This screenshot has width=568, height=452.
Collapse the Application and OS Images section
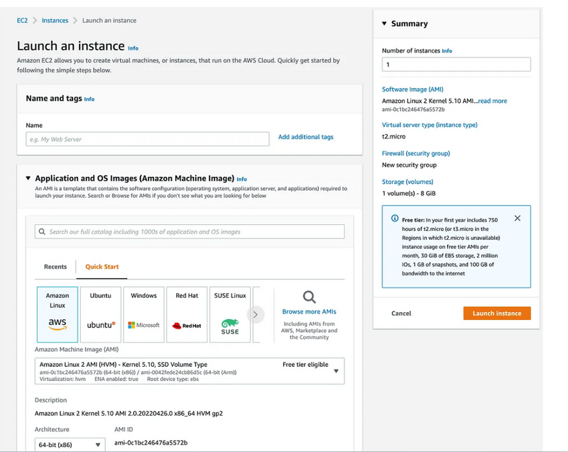tap(28, 179)
